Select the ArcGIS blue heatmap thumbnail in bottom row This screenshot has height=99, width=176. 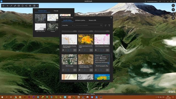pos(102,77)
